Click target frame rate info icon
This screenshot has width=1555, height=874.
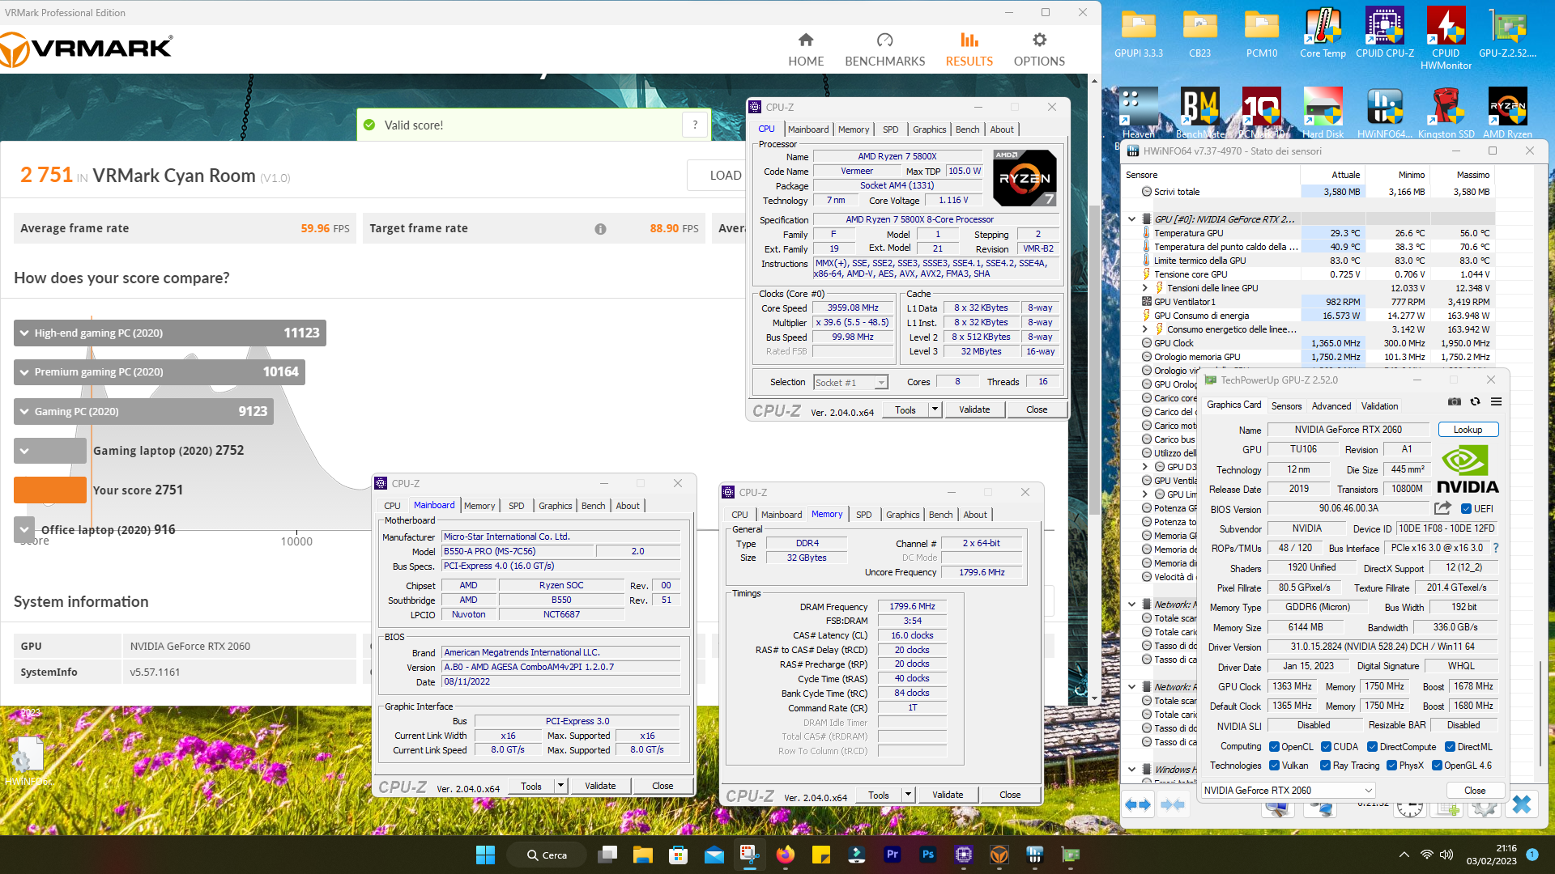(600, 229)
